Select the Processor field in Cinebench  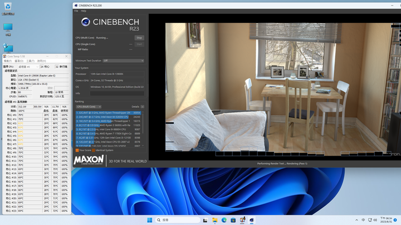(117, 74)
